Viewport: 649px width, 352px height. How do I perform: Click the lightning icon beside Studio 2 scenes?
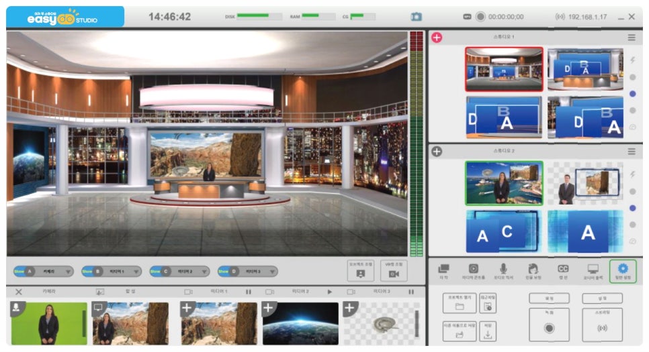pos(632,174)
